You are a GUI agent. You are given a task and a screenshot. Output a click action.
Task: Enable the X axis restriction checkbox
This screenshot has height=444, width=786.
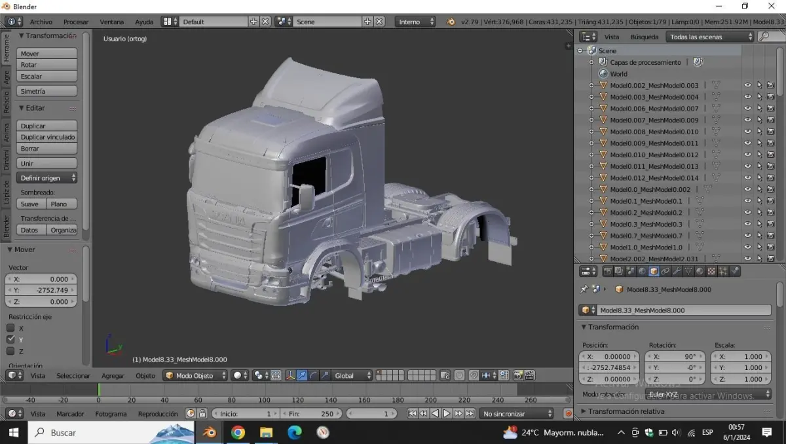pyautogui.click(x=10, y=328)
